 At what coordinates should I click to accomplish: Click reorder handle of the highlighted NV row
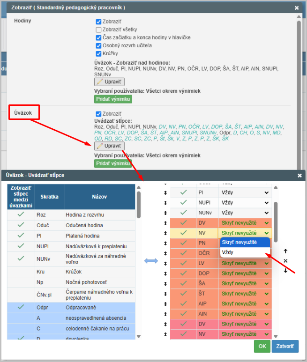click(165, 233)
